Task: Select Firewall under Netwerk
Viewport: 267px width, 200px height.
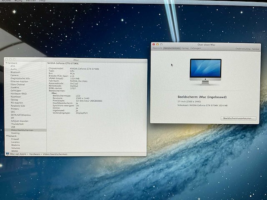Action: pos(15,139)
